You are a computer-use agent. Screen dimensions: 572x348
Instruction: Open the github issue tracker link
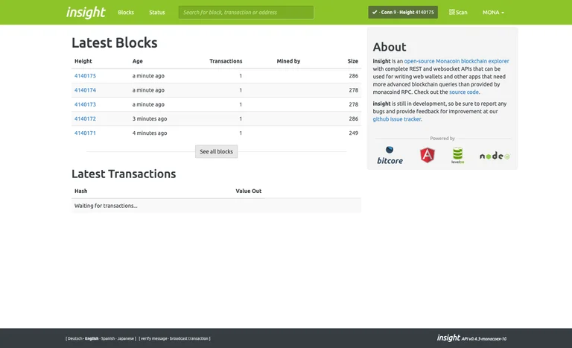396,119
